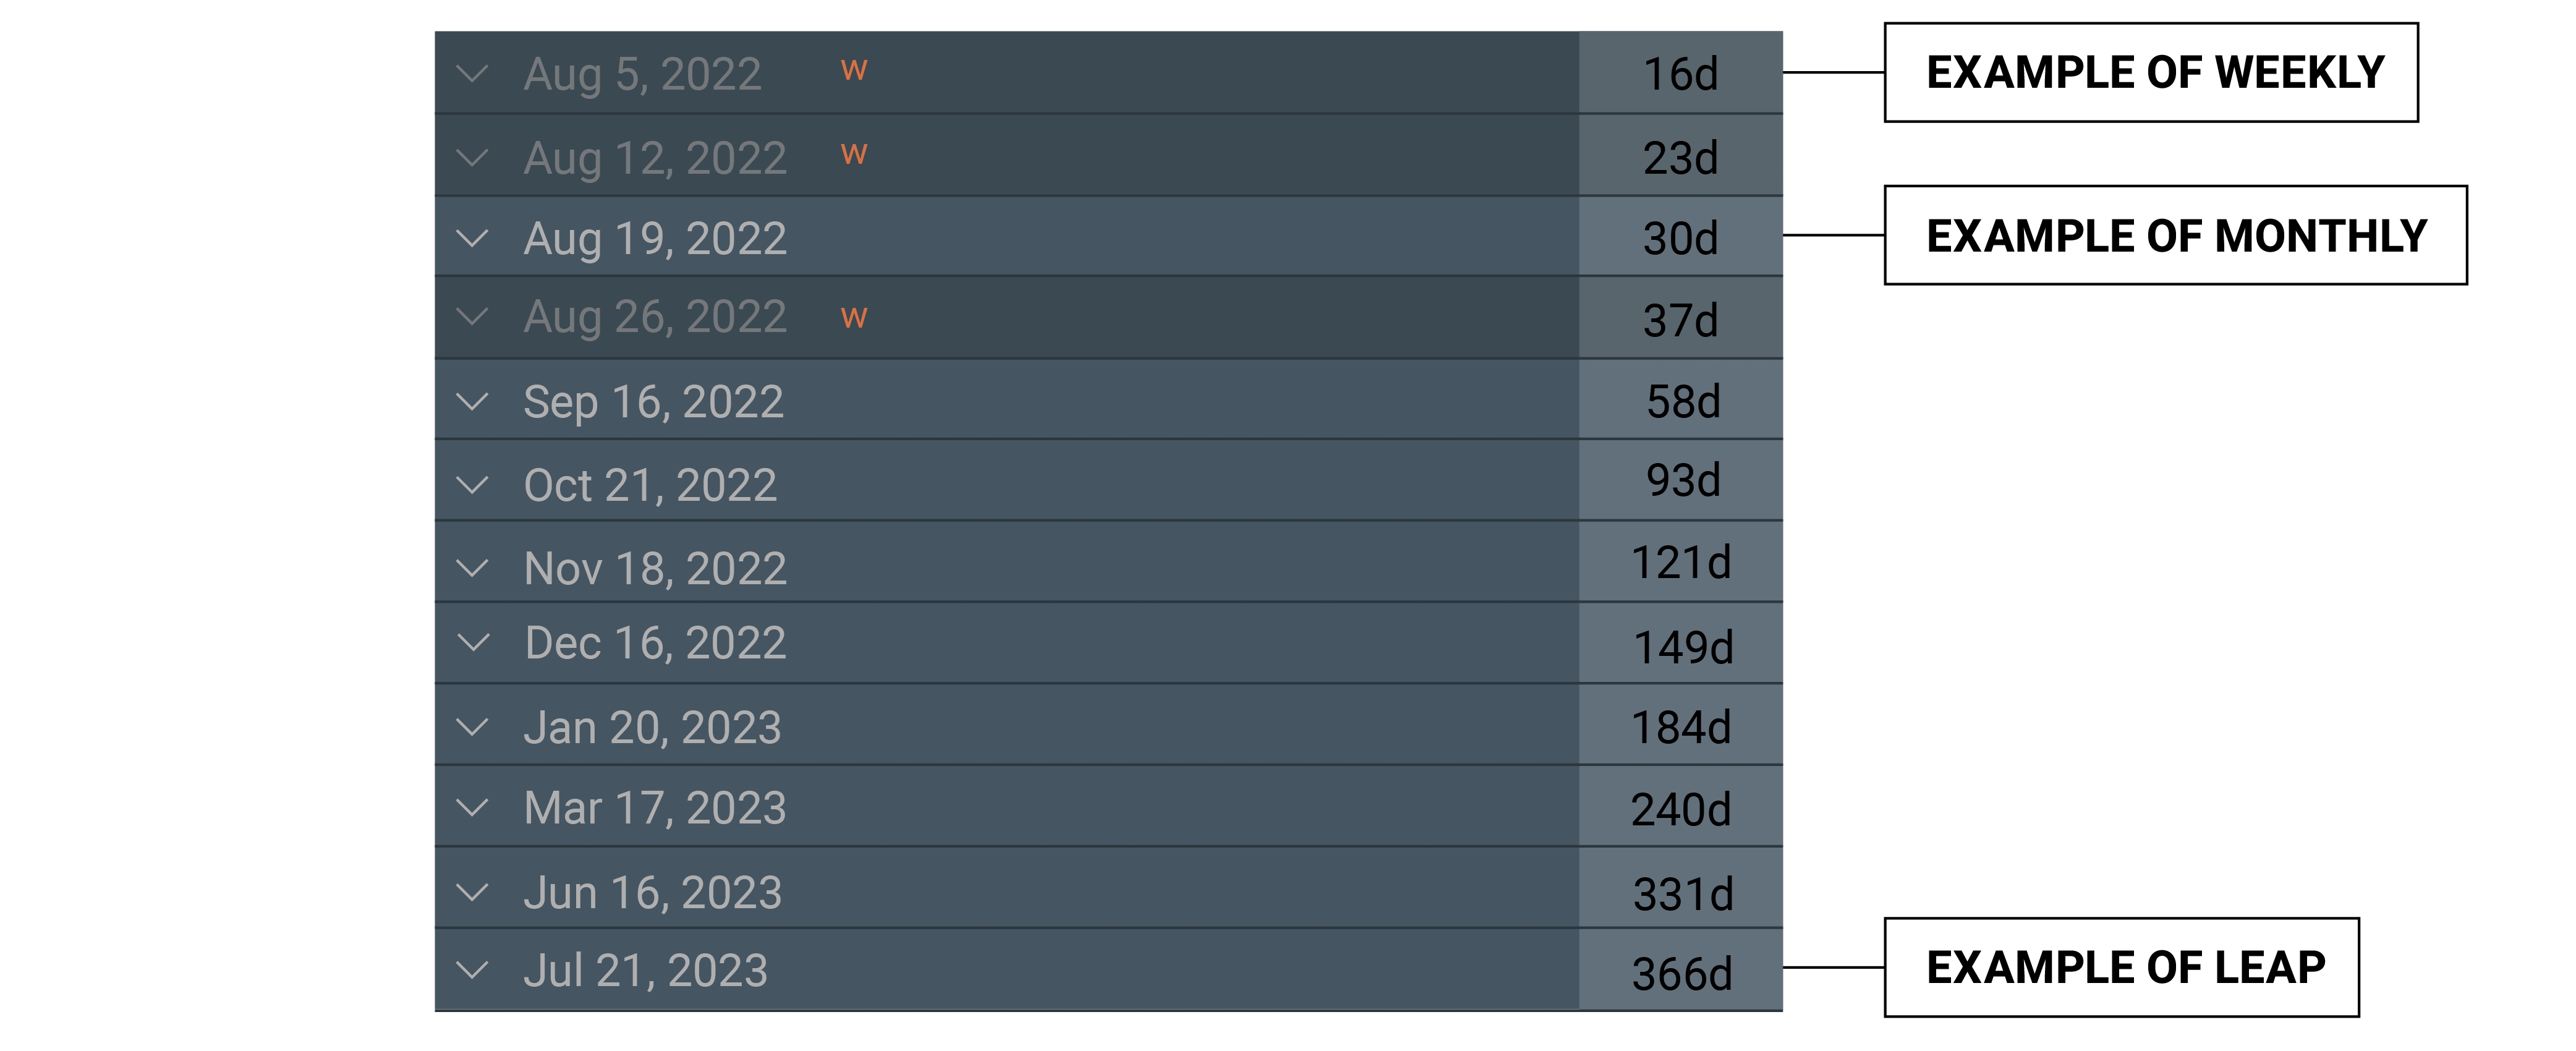Expand the Aug 5, 2022 expiration row
The height and width of the screenshot is (1051, 2576).
point(471,74)
